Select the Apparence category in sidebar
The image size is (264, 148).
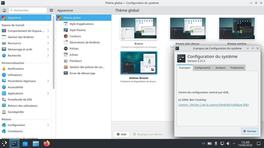point(26,18)
